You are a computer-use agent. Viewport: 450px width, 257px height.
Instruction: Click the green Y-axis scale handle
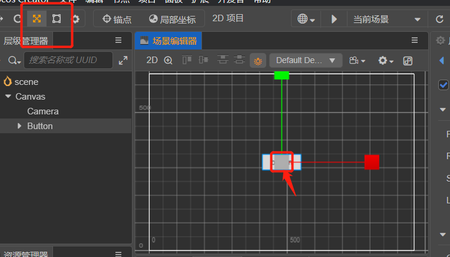(x=282, y=75)
